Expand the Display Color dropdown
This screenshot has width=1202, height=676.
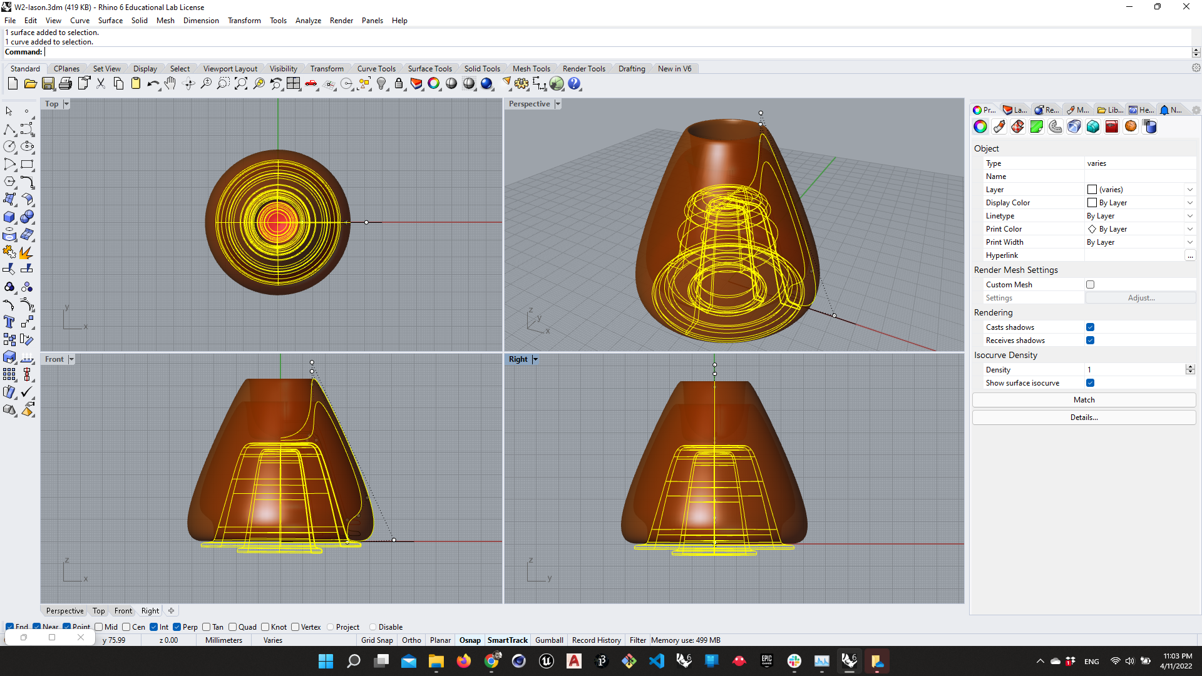coord(1190,203)
